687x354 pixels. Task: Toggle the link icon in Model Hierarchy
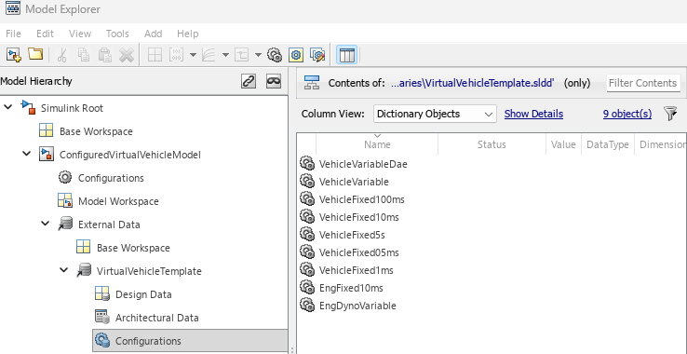(x=249, y=81)
